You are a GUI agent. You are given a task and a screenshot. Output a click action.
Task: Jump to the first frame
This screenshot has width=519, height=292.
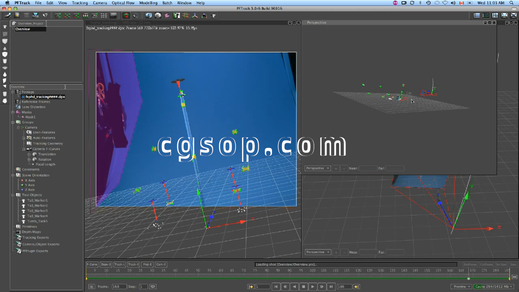pos(276,287)
